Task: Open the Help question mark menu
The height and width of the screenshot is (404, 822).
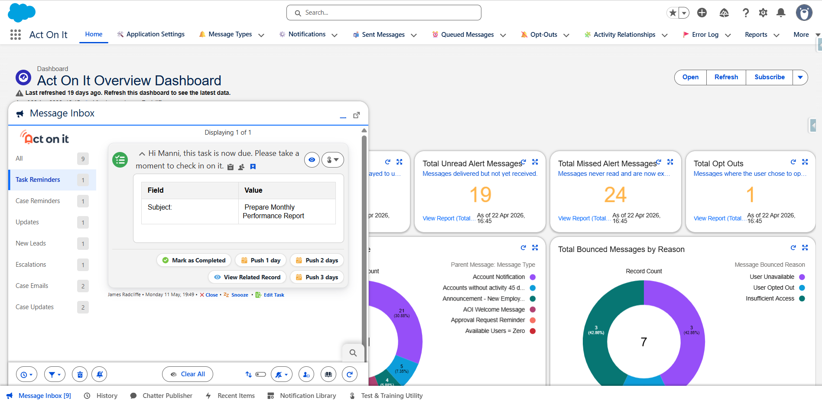Action: 746,13
